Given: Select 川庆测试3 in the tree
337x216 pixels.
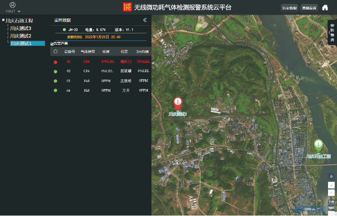Looking at the screenshot, I should pyautogui.click(x=21, y=28).
